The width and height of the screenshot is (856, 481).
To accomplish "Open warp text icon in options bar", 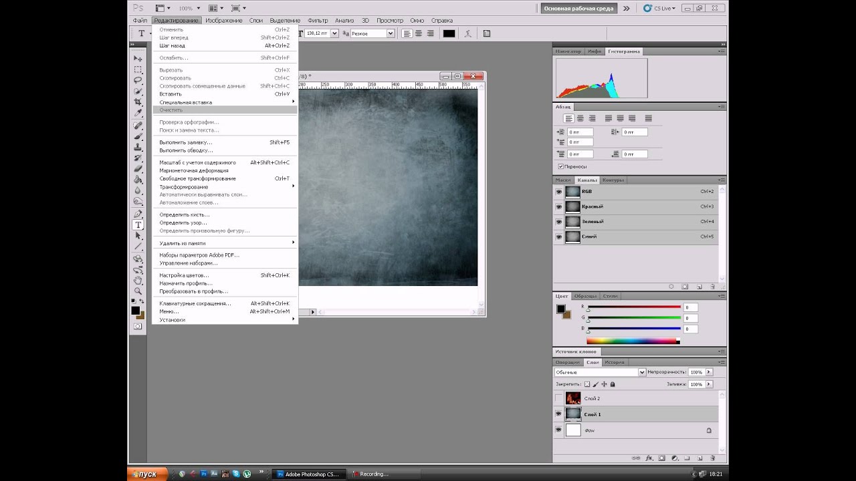I will pyautogui.click(x=468, y=33).
